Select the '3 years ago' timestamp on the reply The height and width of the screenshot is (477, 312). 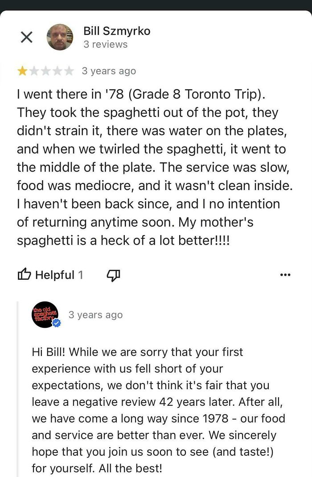click(x=94, y=315)
